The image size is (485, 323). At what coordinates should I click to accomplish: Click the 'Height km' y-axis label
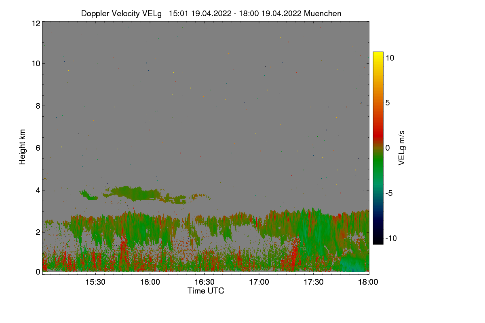coord(23,147)
